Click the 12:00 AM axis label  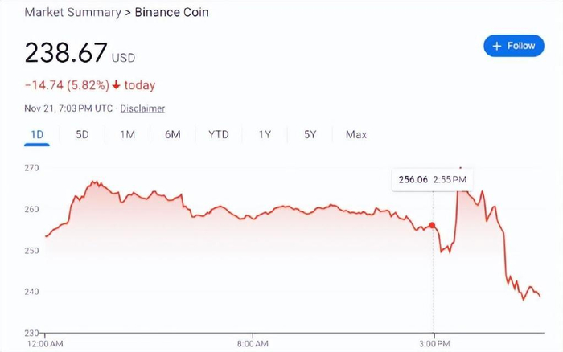(x=45, y=344)
